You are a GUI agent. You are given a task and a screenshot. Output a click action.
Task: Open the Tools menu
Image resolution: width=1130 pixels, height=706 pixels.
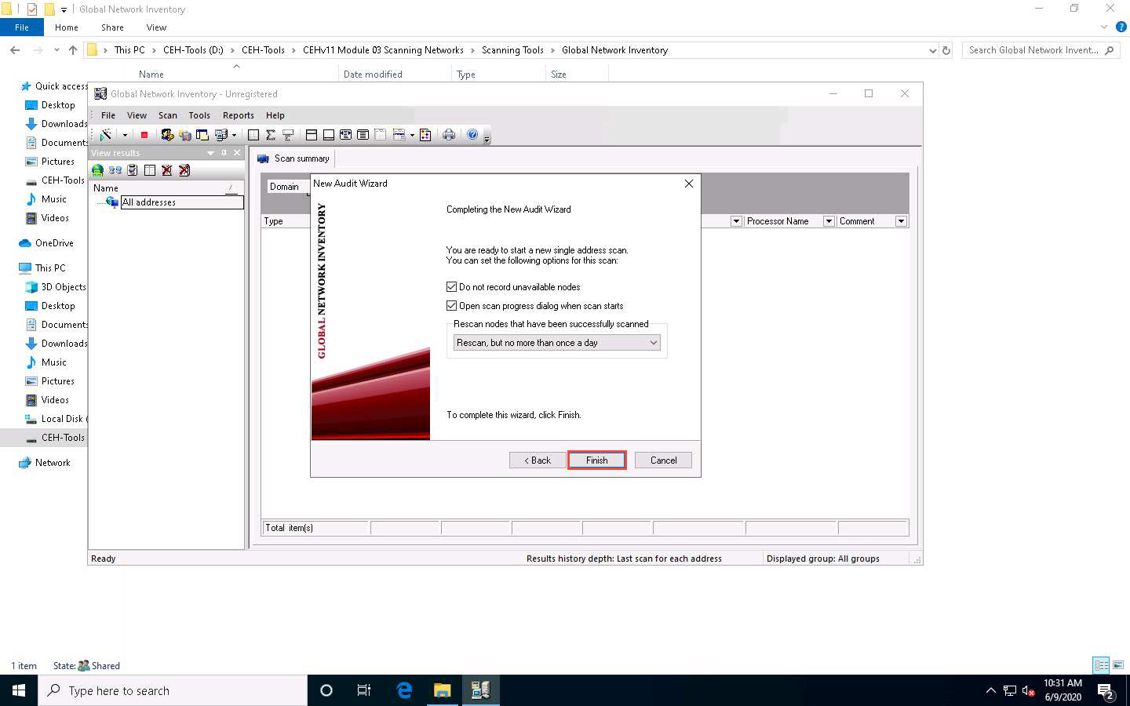point(199,115)
